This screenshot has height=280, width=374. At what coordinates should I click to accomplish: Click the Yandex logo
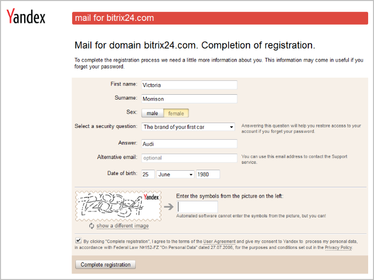(26, 17)
